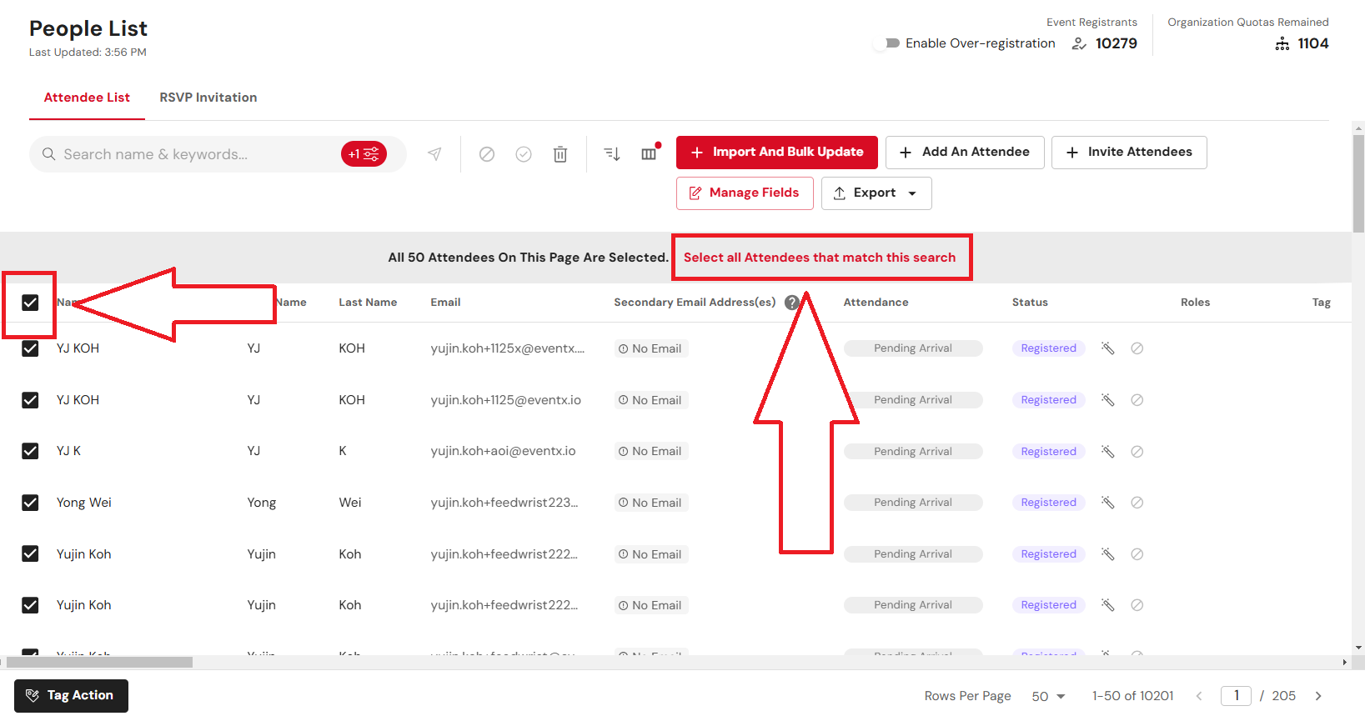
Task: Click the send paper-plane icon in toolbar
Action: click(434, 154)
